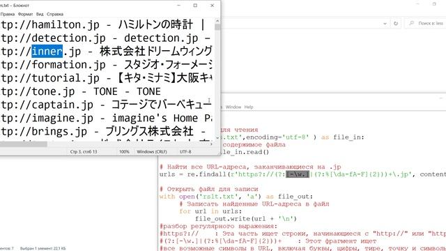Open the Справка menu in Notepad

pyautogui.click(x=55, y=14)
